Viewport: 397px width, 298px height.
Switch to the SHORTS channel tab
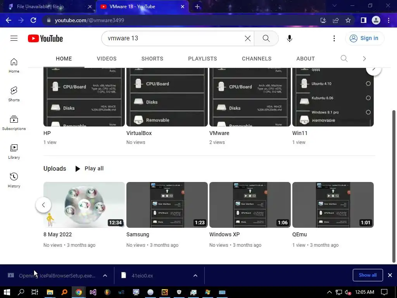(152, 59)
